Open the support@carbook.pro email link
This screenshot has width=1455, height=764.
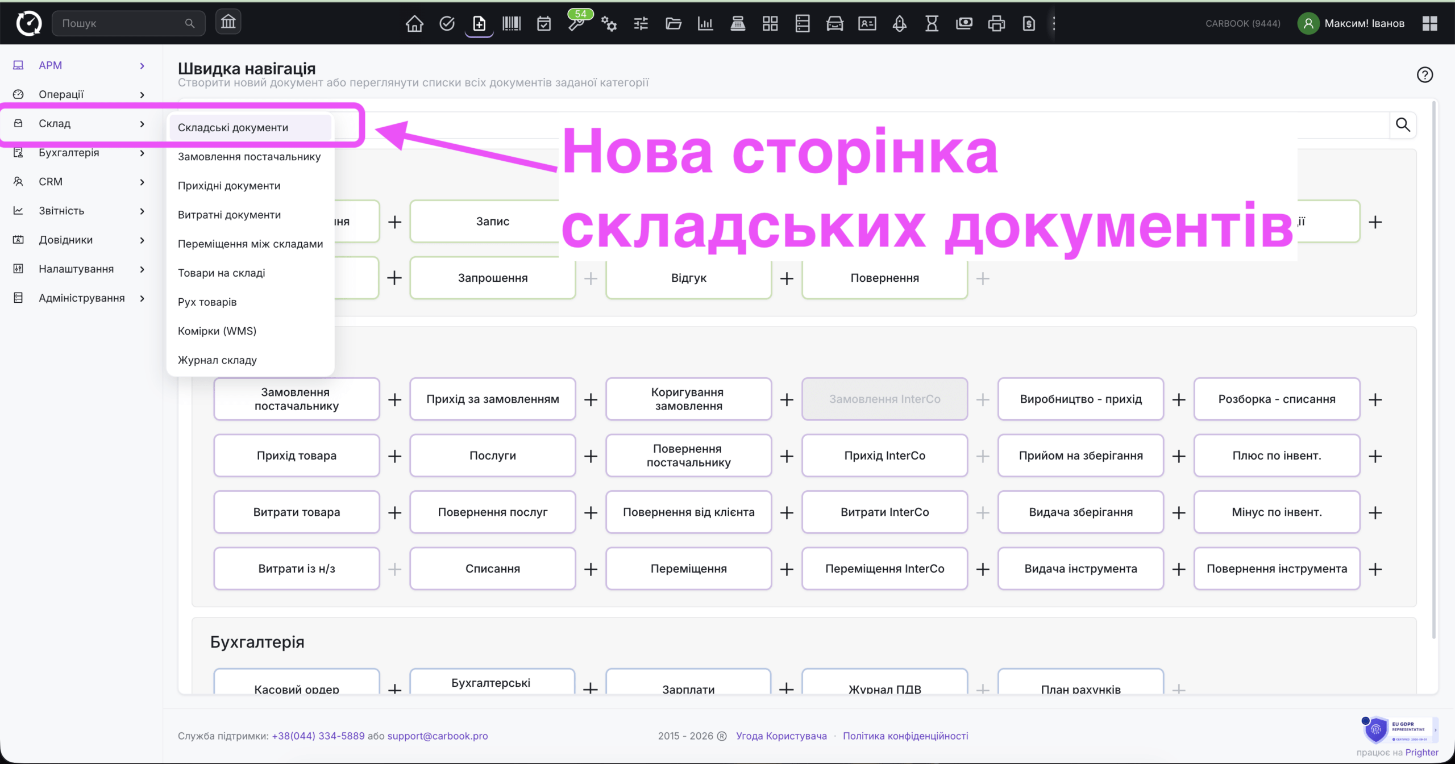coord(438,736)
